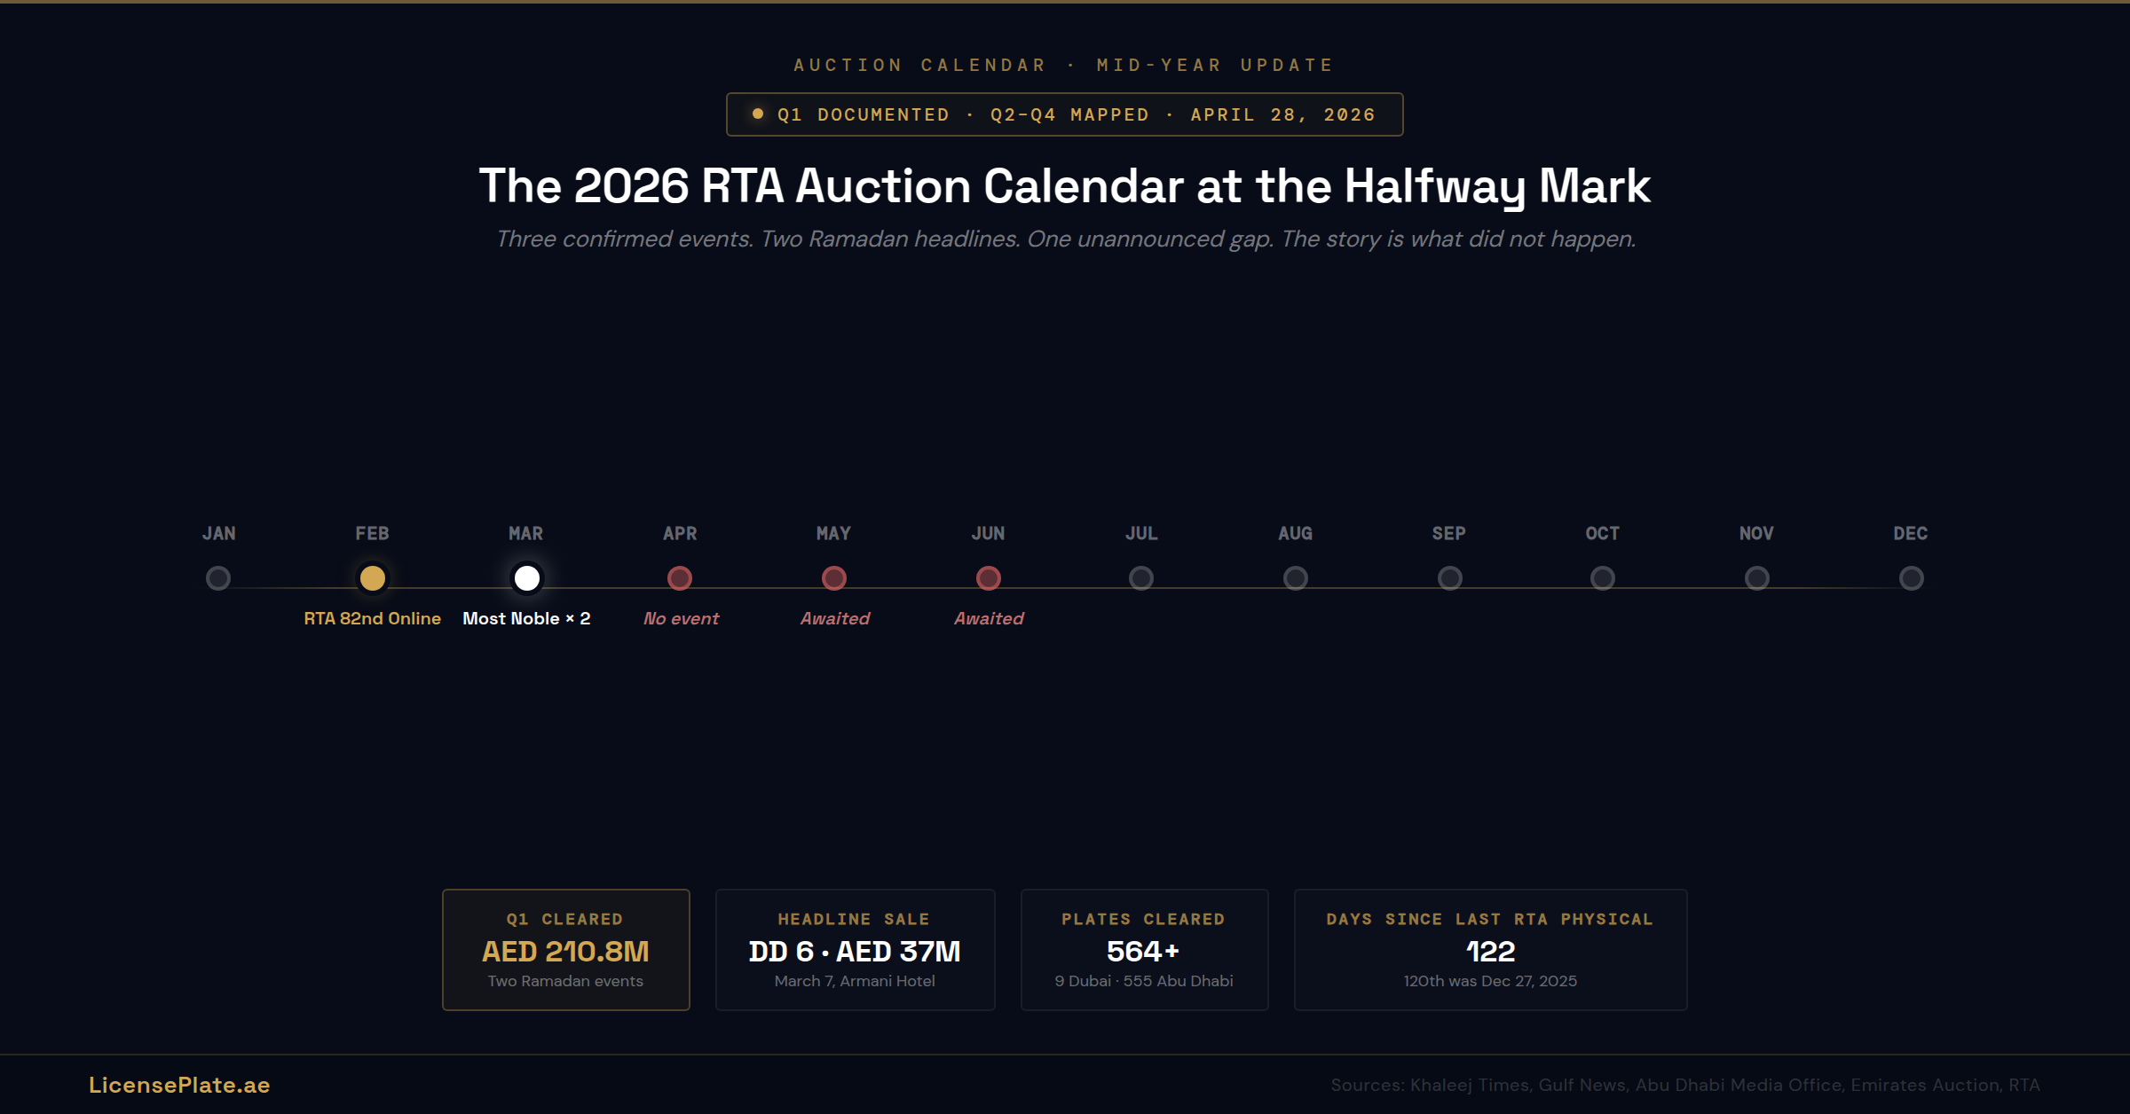Click the white March timeline marker
Screen dimensions: 2130x1114
tap(527, 578)
